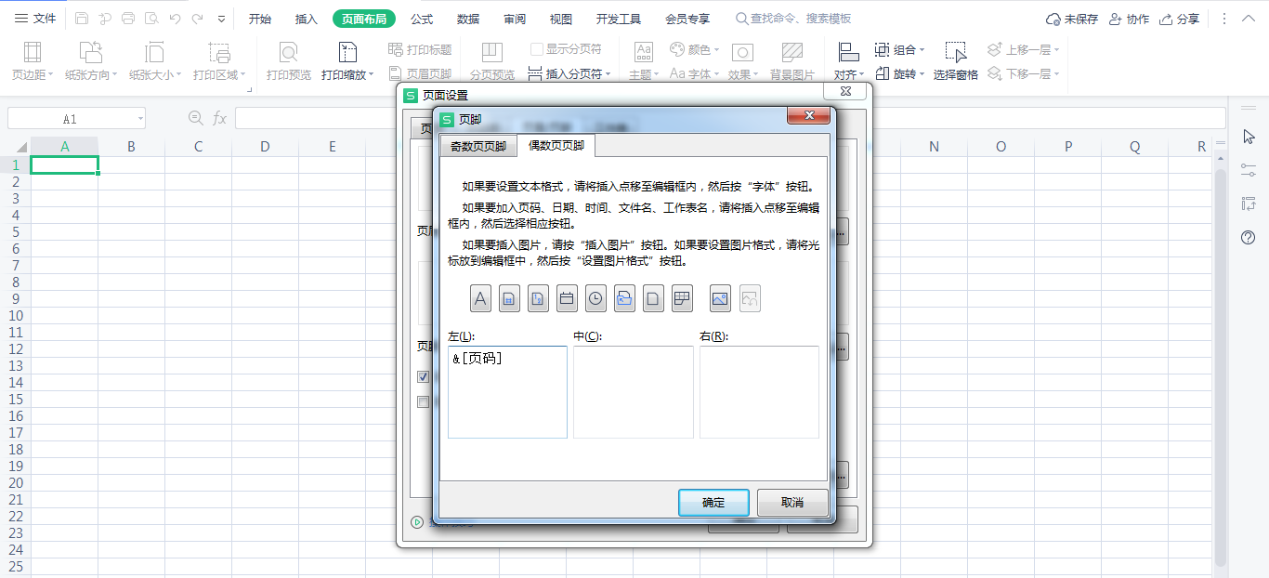Open the 公式 ribbon tab

click(422, 19)
